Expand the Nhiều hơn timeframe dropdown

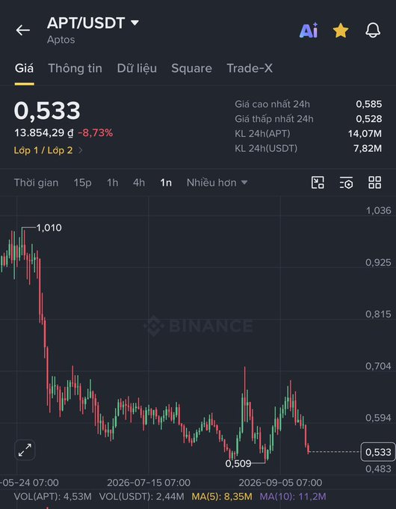[x=217, y=183]
